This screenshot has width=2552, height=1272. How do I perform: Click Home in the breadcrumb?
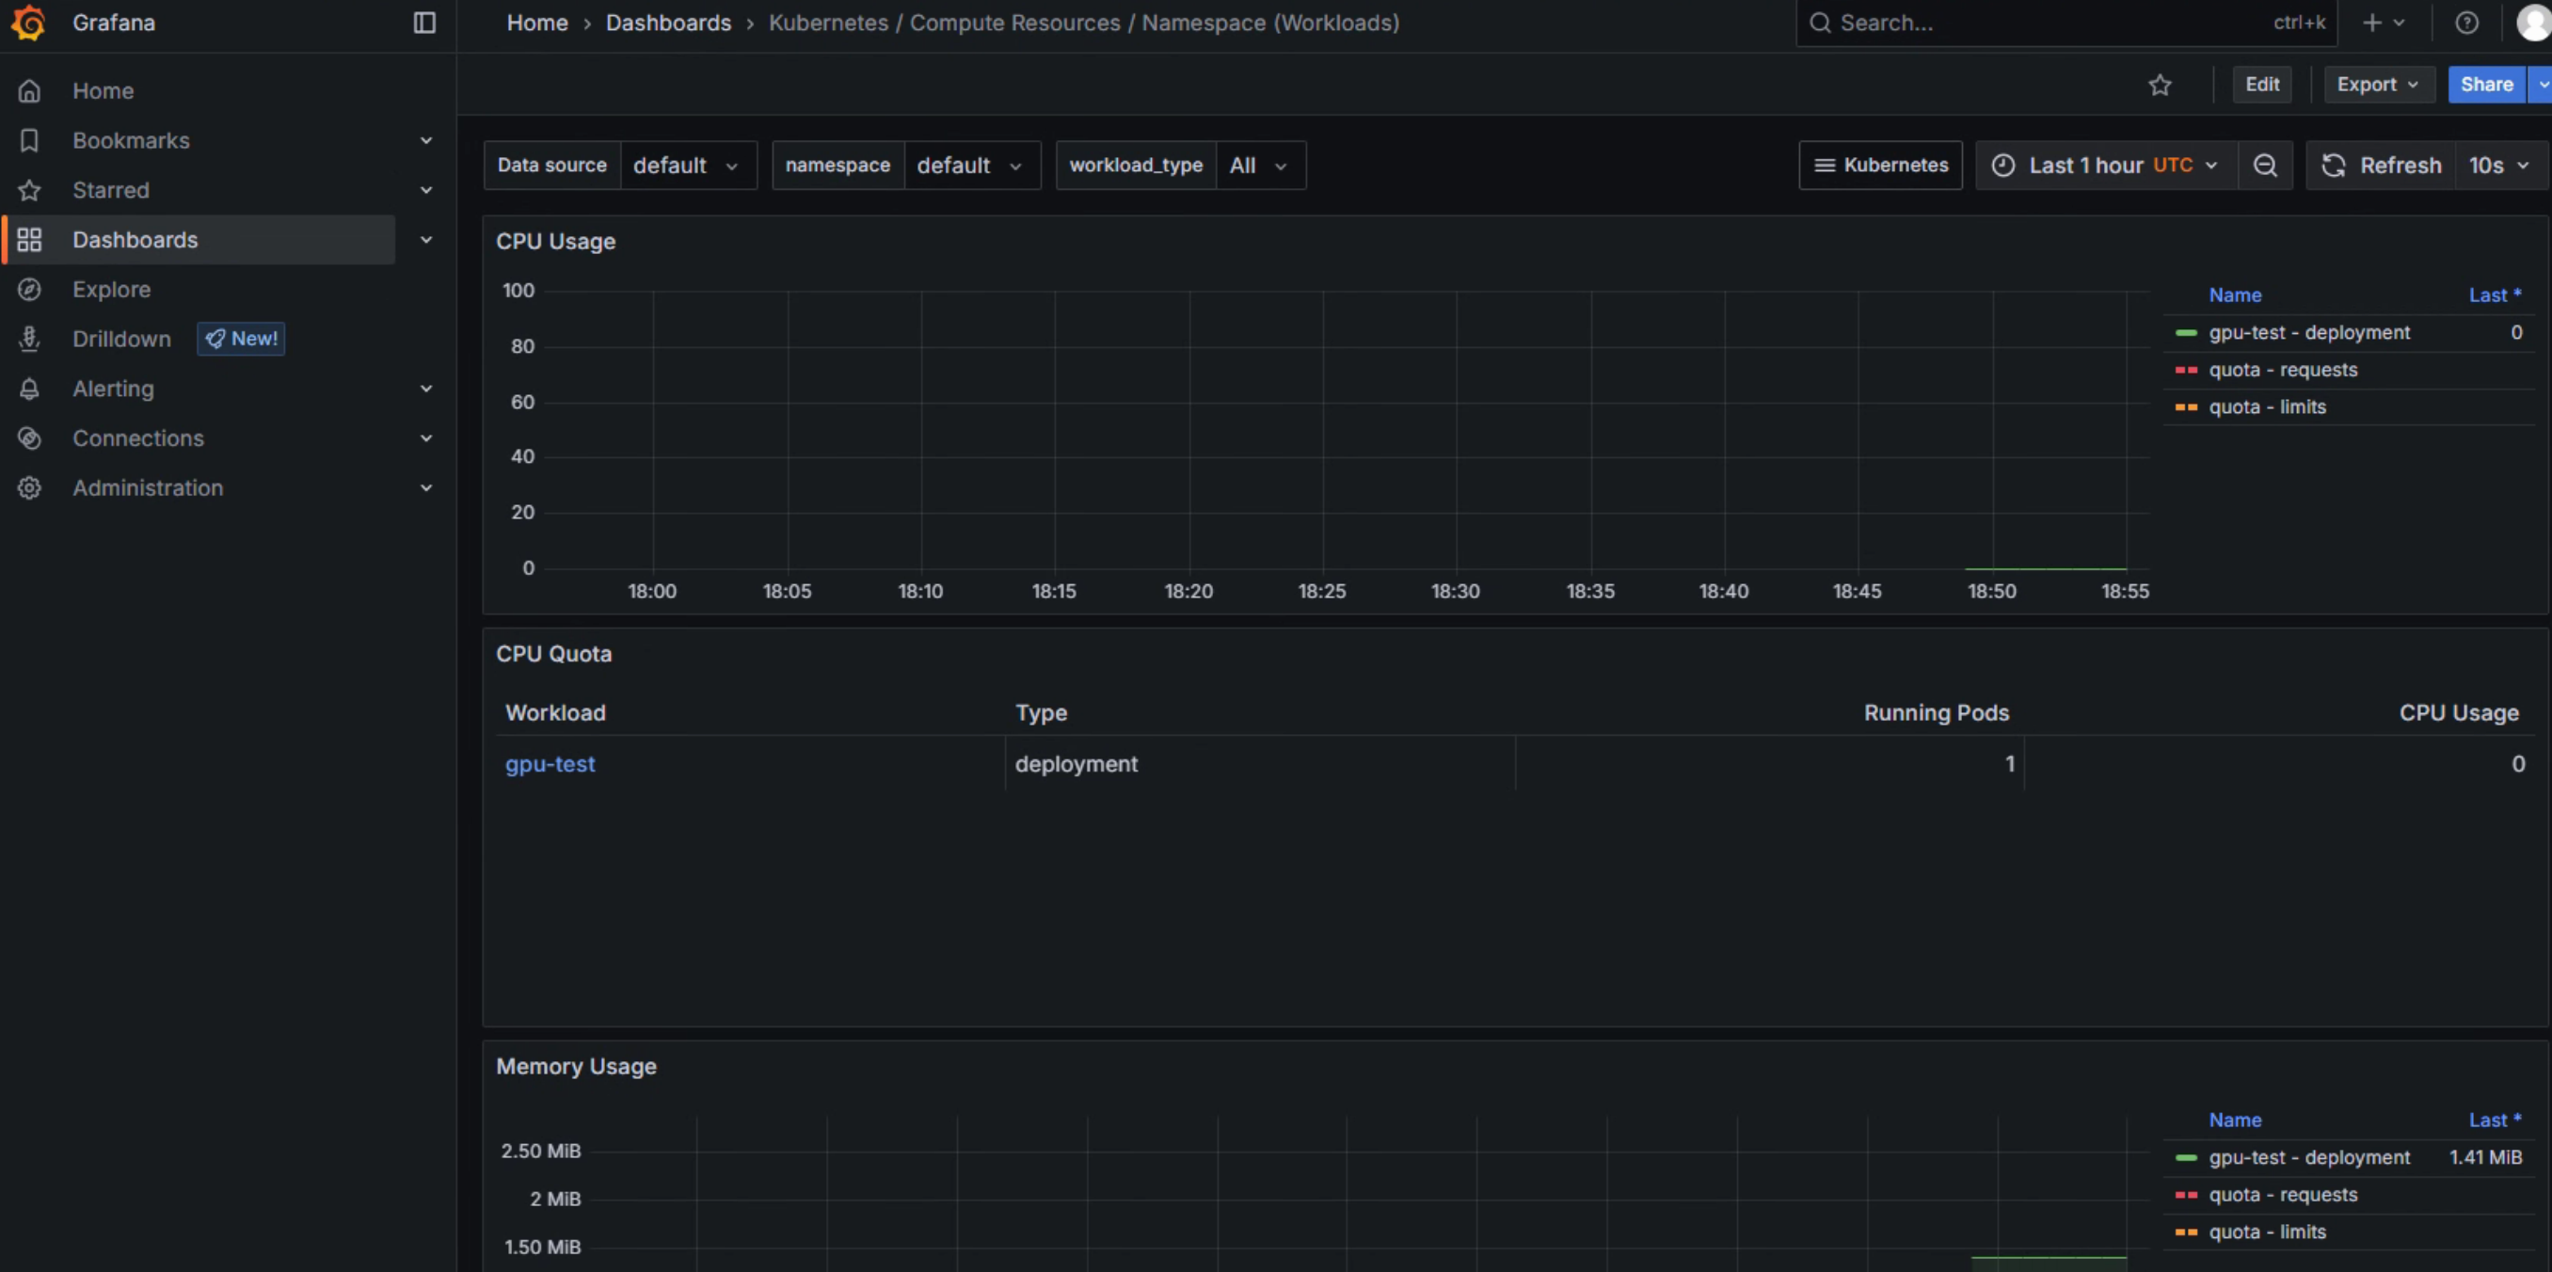537,23
